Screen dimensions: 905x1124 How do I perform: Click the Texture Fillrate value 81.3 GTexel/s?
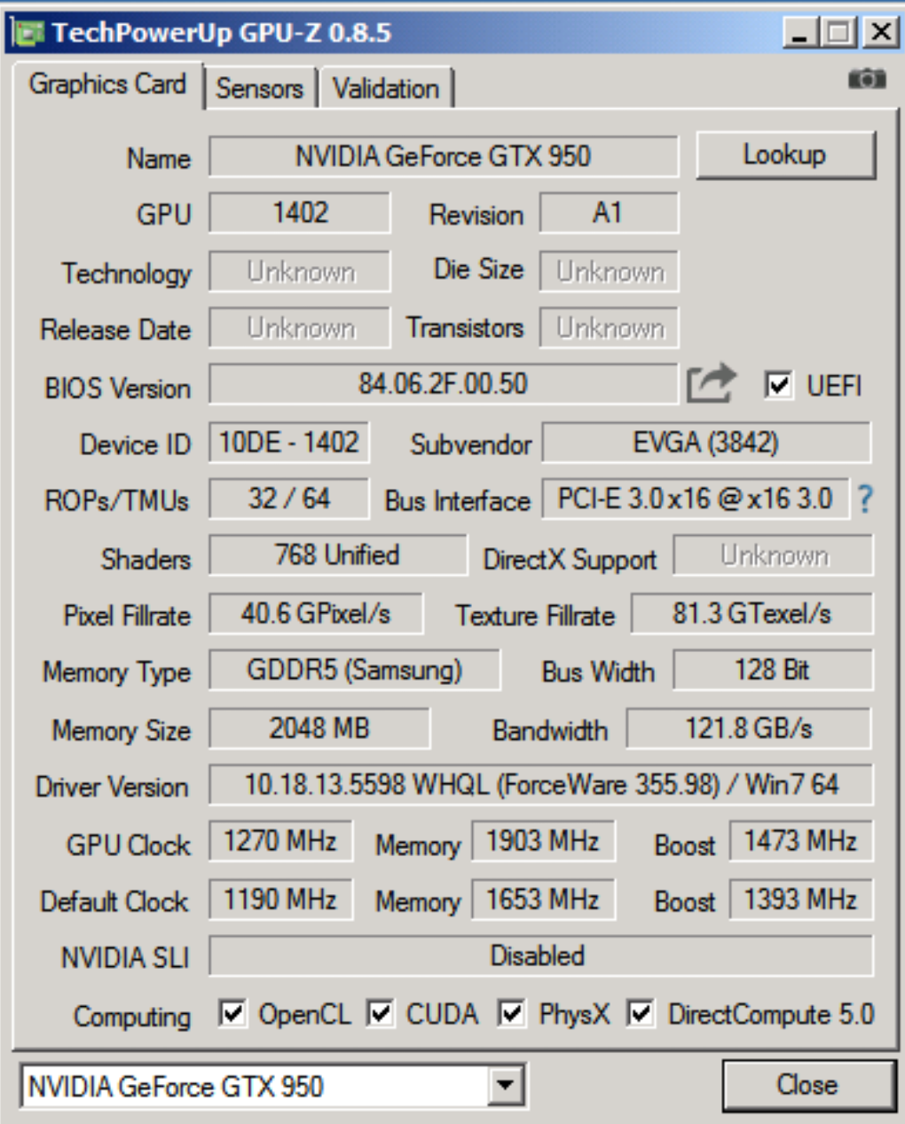coord(752,614)
